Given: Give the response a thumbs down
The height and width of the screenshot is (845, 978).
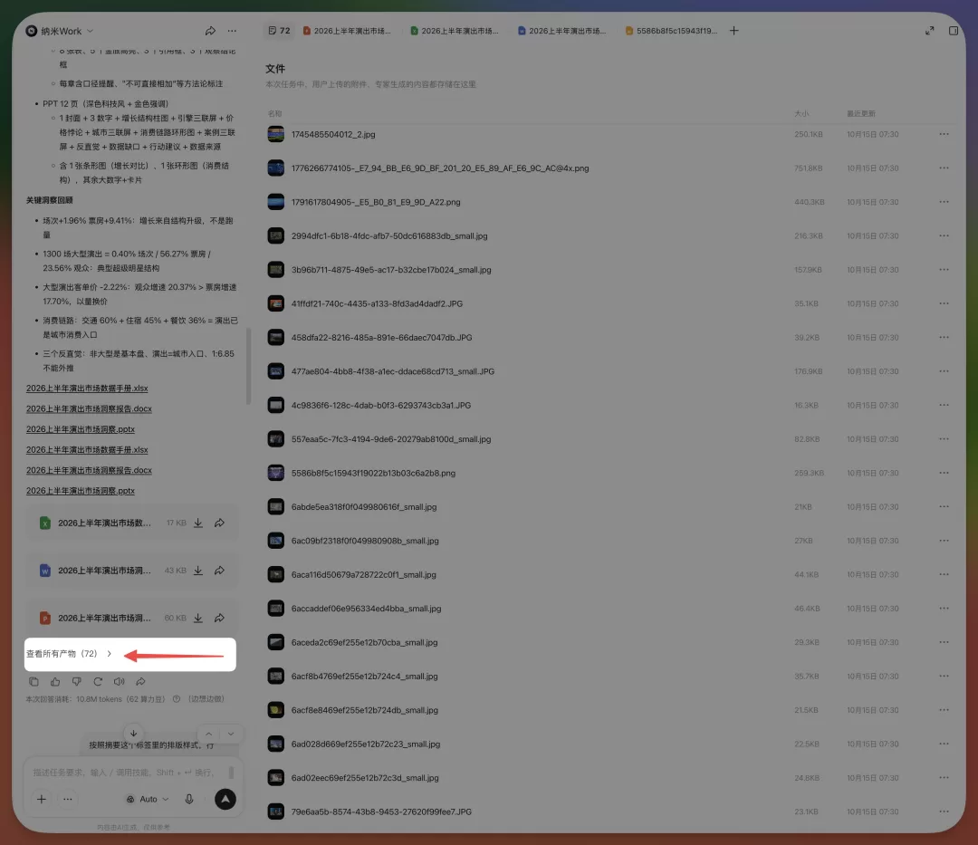Looking at the screenshot, I should click(x=77, y=682).
